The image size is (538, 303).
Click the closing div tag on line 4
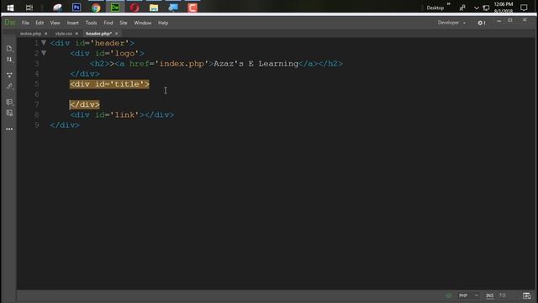pyautogui.click(x=85, y=74)
